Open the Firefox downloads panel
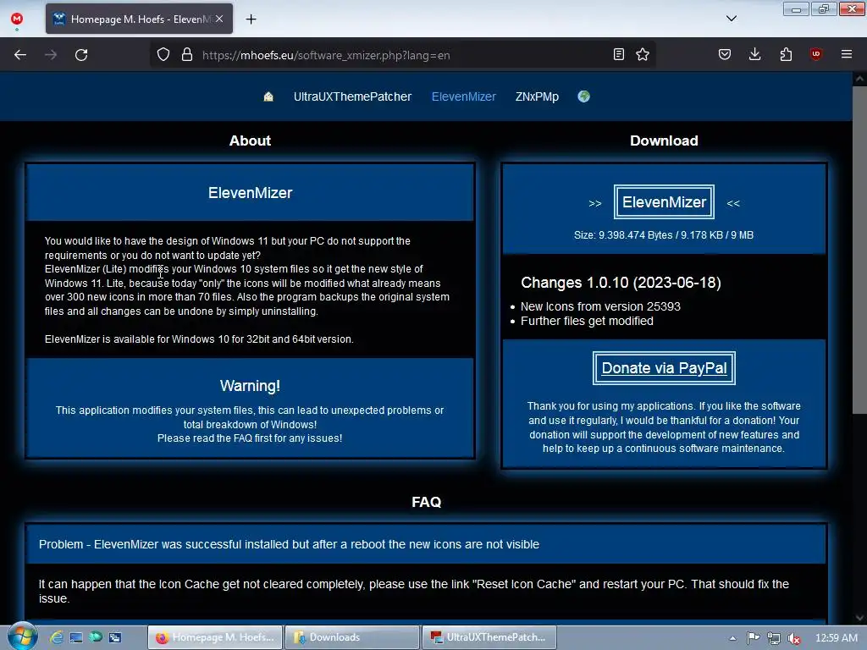Screen dimensions: 867x650 [754, 54]
